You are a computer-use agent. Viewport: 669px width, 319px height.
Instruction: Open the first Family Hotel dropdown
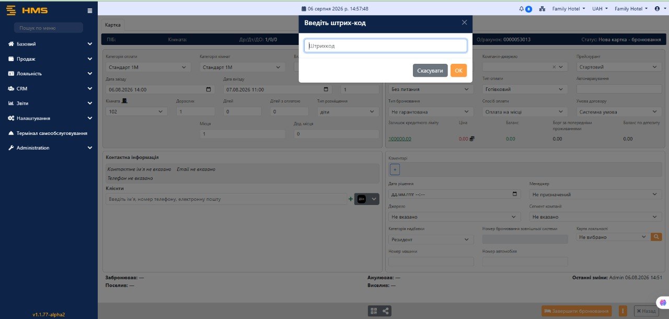click(569, 9)
